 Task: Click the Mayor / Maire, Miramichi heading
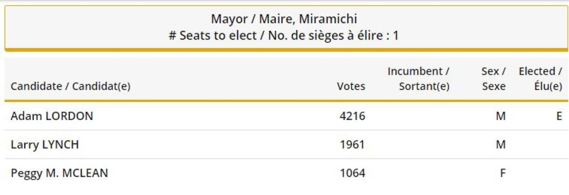pyautogui.click(x=284, y=19)
